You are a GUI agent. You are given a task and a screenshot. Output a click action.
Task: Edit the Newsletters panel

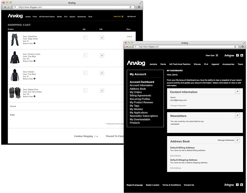click(x=237, y=115)
